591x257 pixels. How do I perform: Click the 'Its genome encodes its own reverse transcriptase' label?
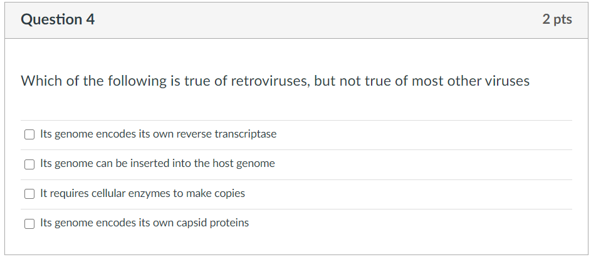pos(159,134)
